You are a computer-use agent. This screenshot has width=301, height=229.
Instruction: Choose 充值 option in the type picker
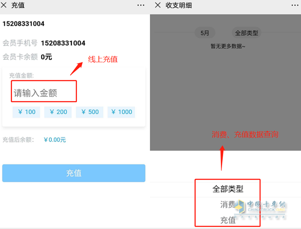(227, 220)
